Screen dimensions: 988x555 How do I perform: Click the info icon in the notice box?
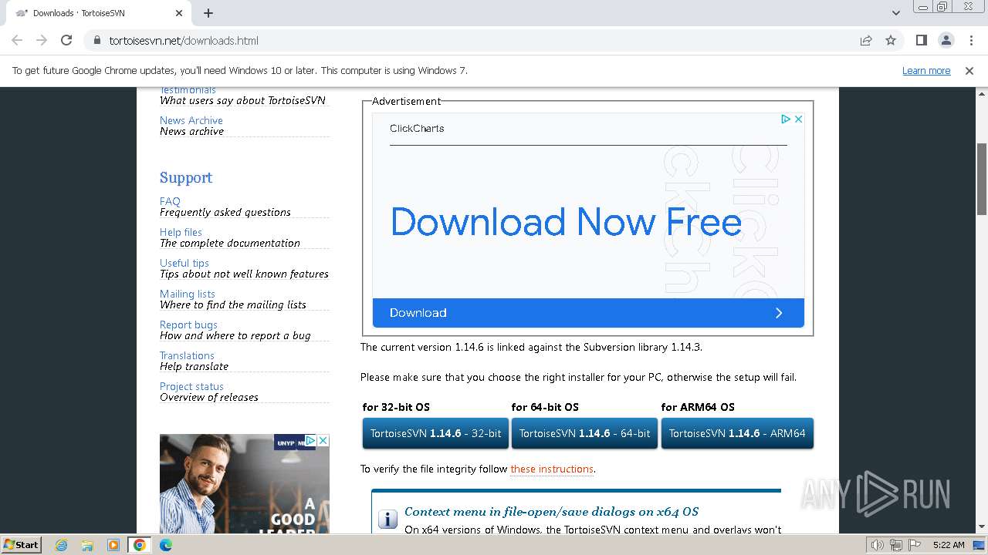coord(387,519)
